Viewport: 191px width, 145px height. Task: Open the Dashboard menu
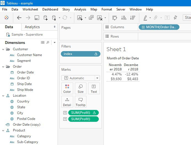(50, 9)
